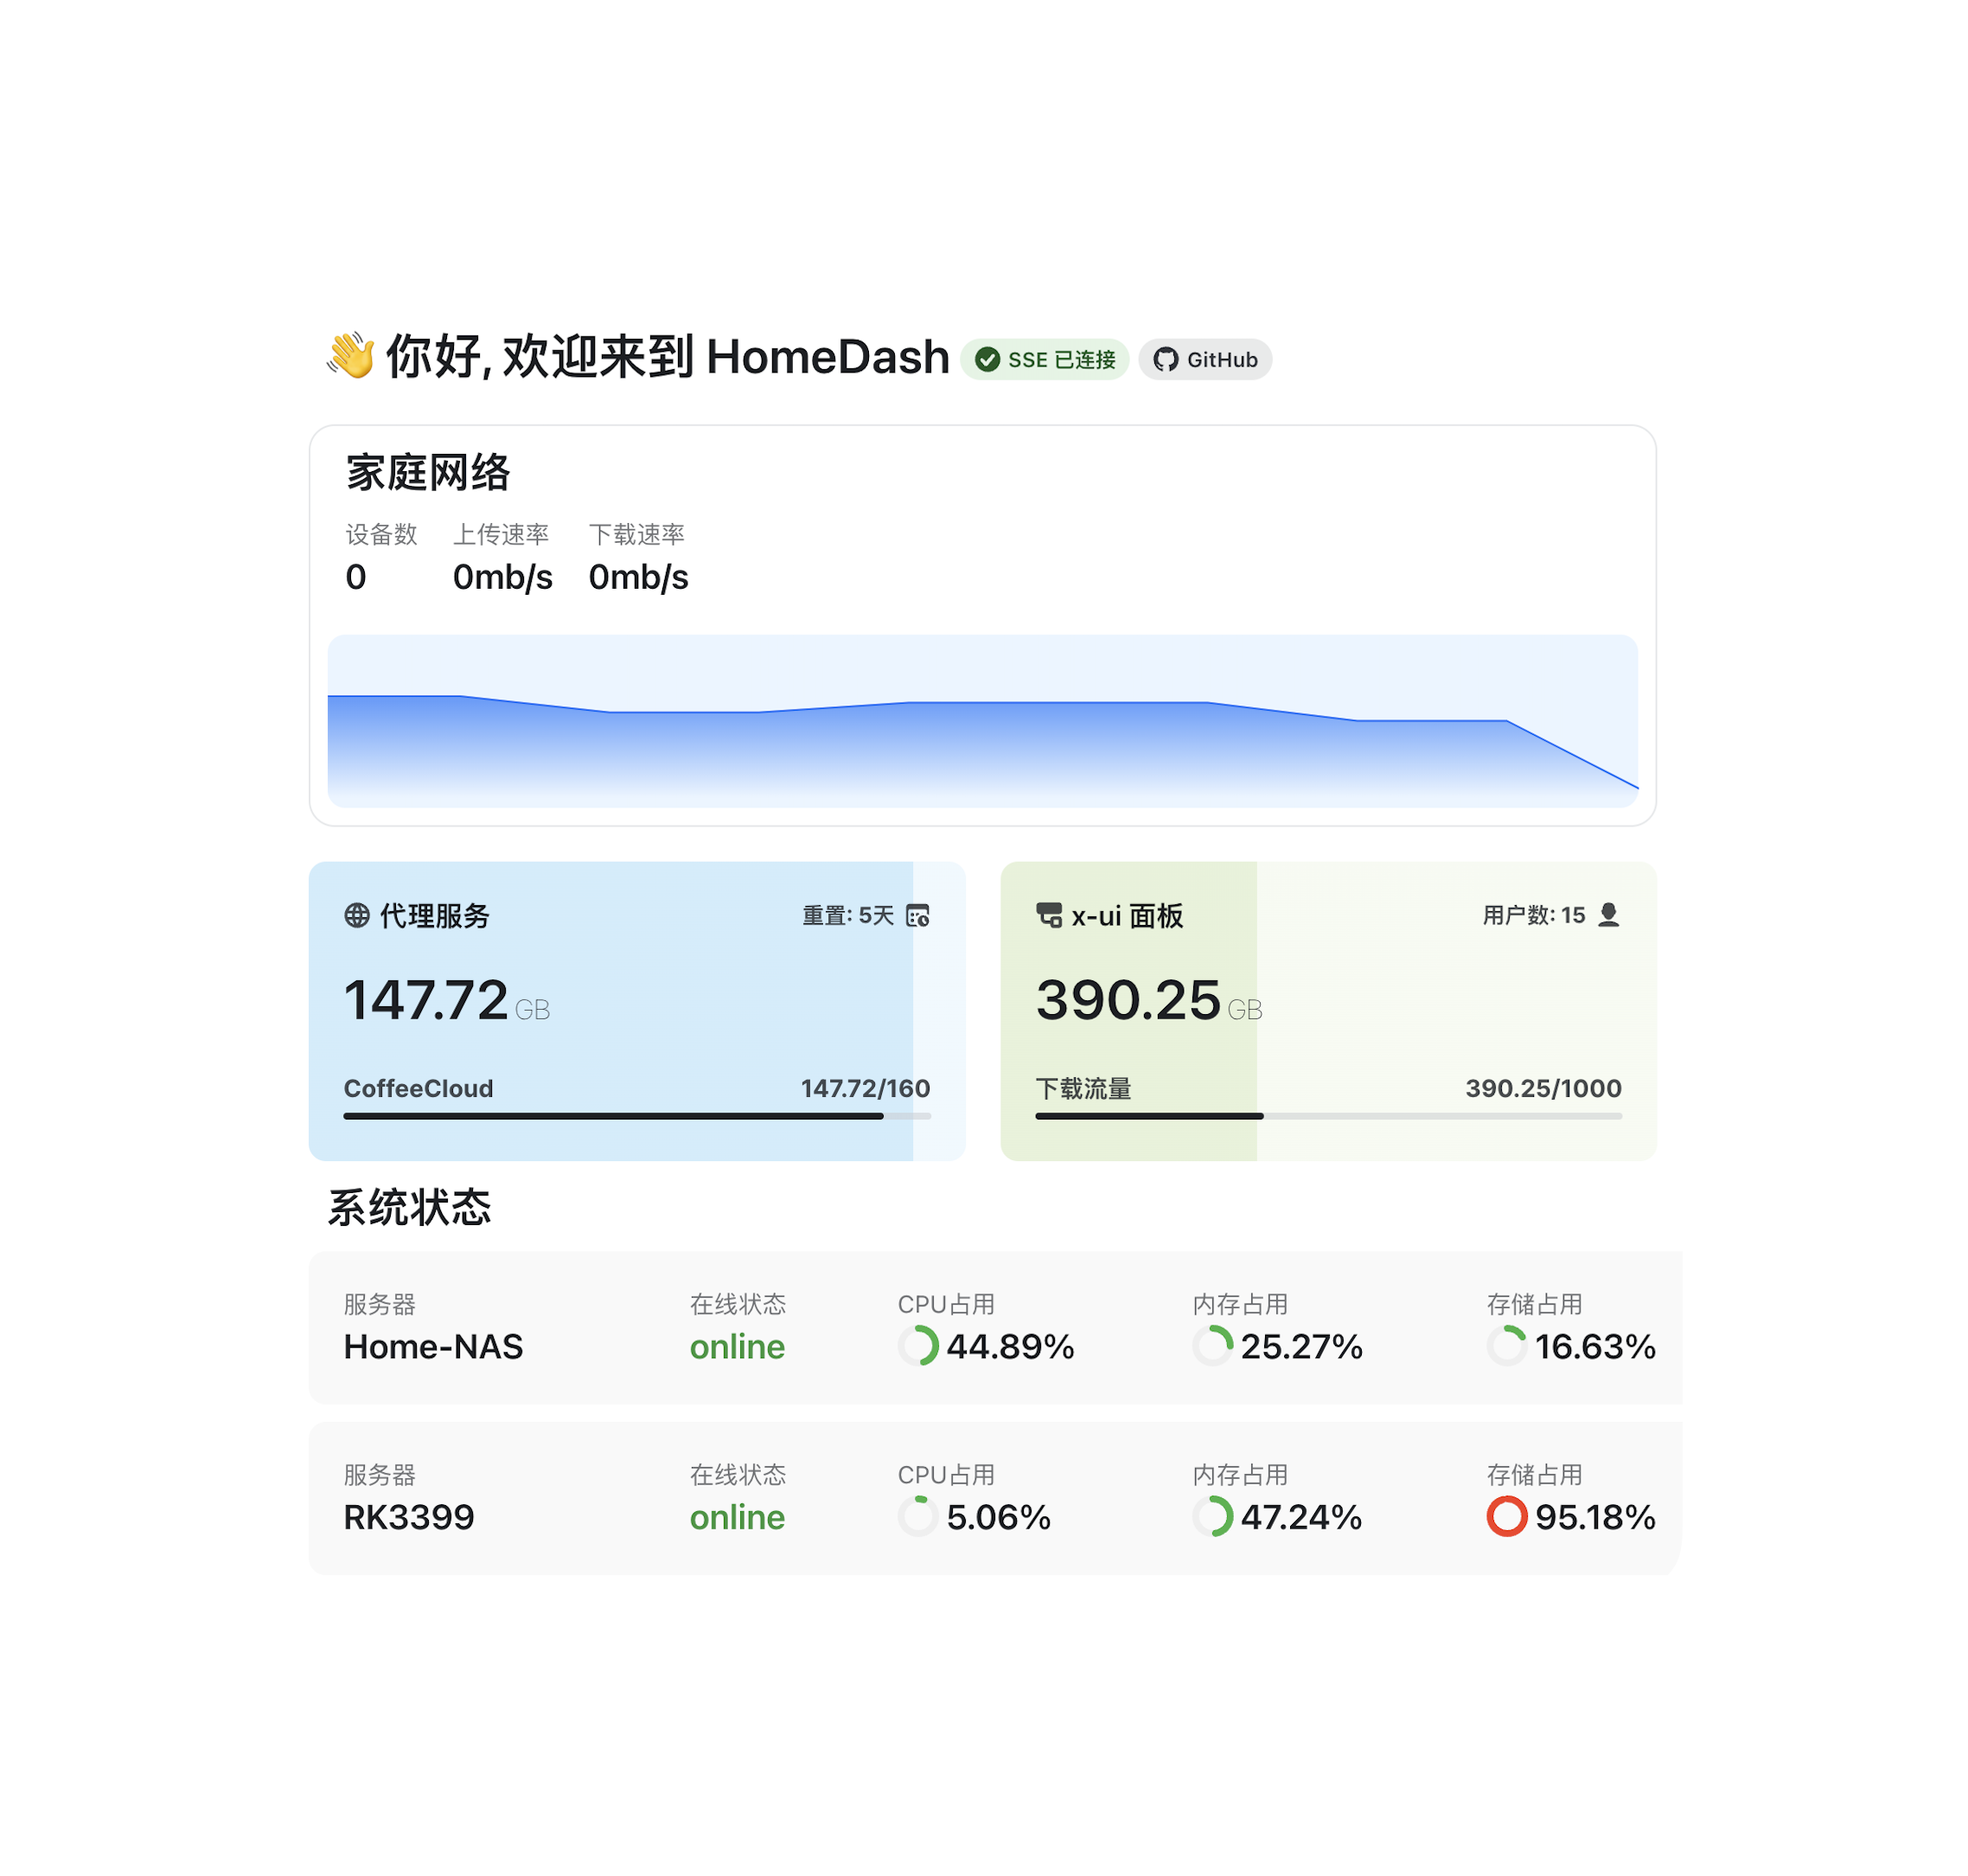Click the 下载流量 progress bar

pos(1329,1117)
